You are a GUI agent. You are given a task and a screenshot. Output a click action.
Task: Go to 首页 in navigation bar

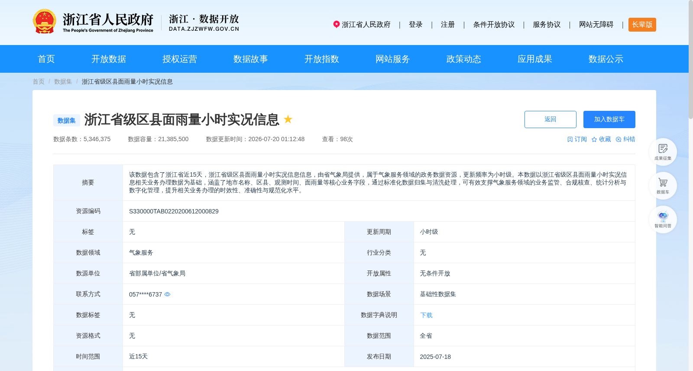[46, 59]
